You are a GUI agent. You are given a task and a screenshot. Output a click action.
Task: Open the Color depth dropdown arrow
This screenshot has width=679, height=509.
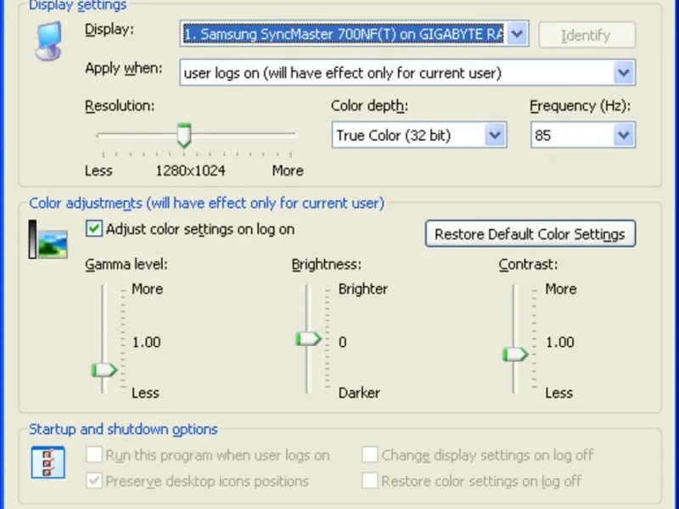(495, 135)
